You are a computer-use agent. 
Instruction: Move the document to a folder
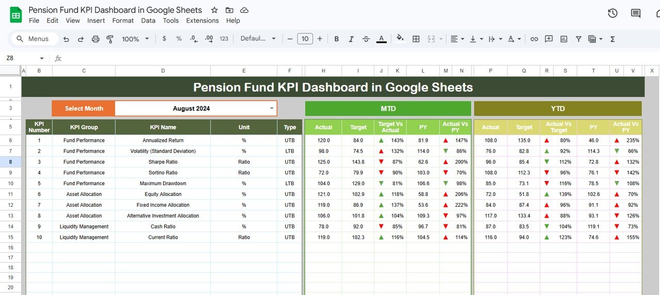pos(229,10)
